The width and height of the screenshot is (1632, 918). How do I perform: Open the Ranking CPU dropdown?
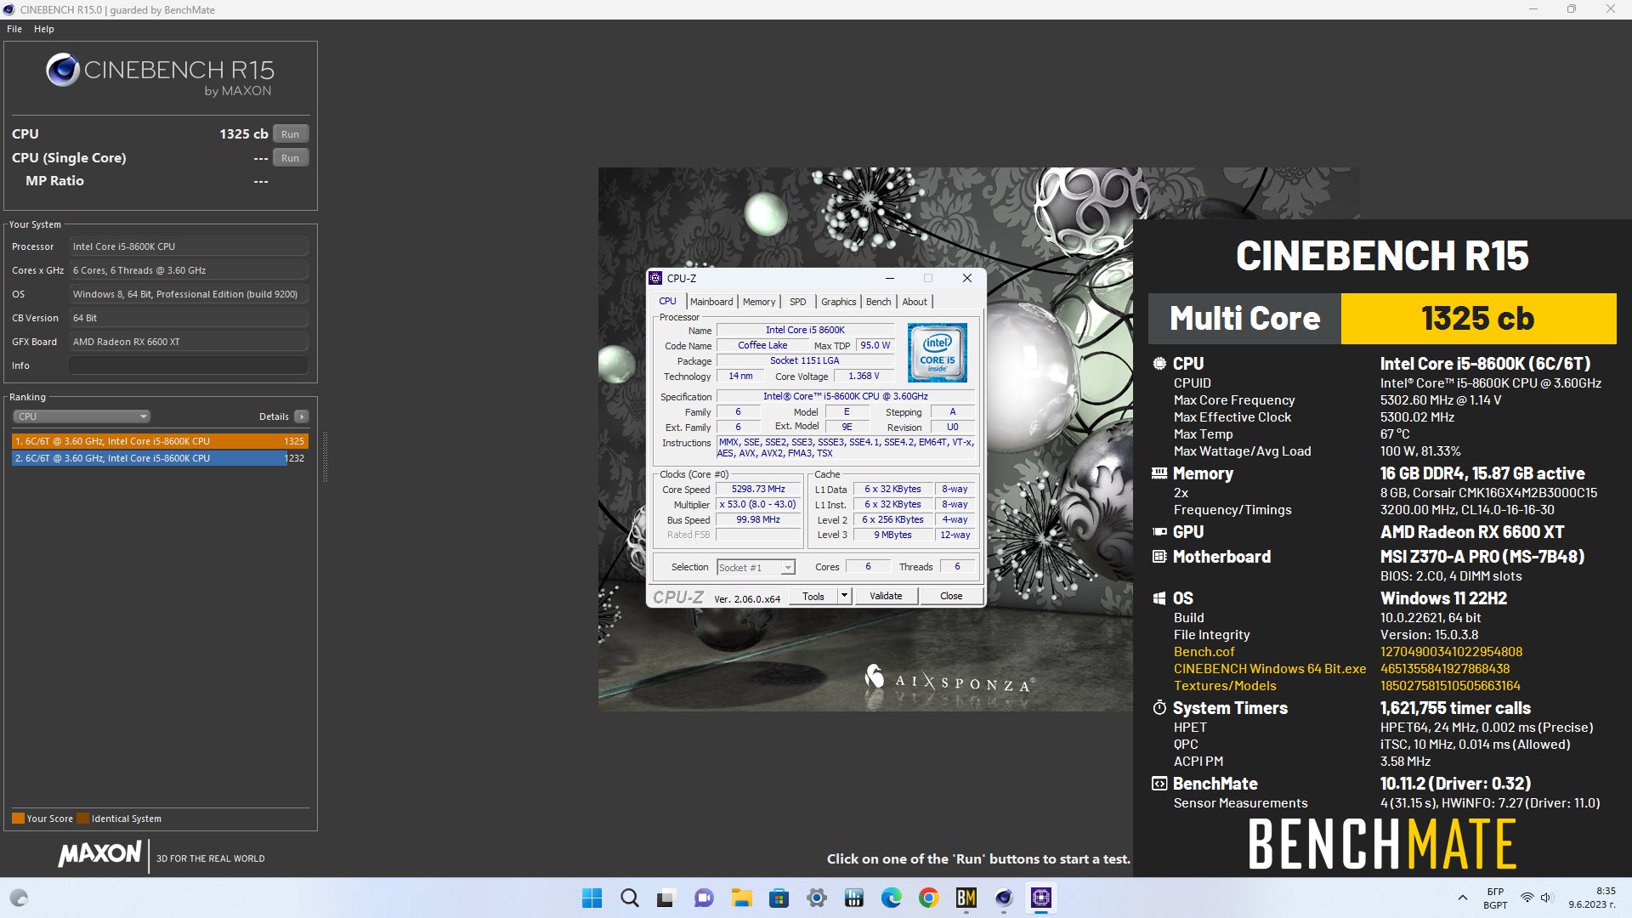[x=82, y=416]
